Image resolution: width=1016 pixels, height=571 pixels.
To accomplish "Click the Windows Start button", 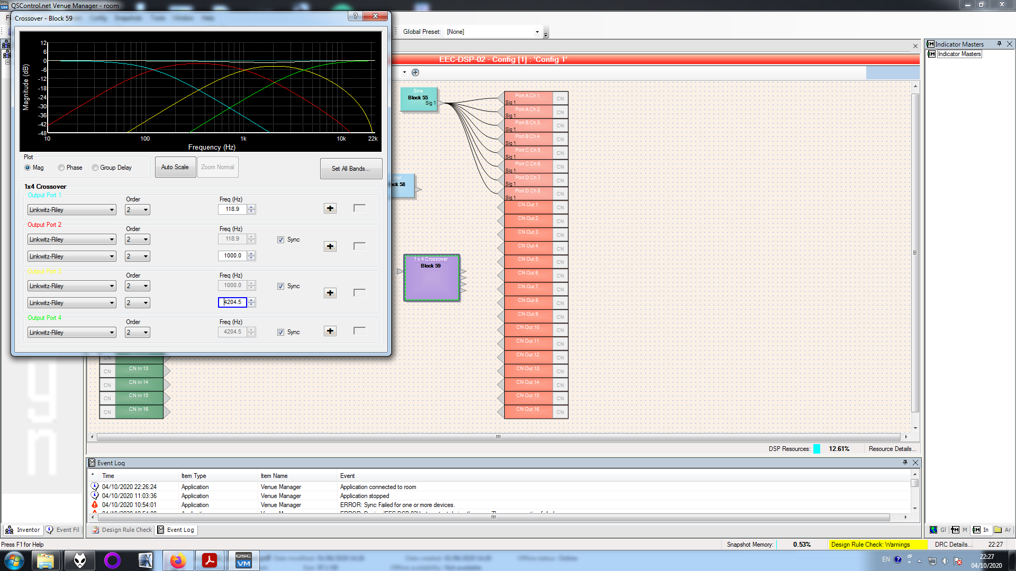I will (14, 560).
